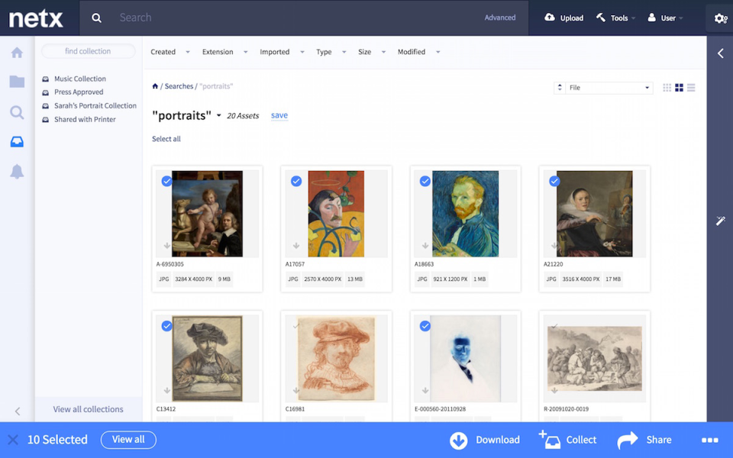The width and height of the screenshot is (733, 458).
Task: Click download arrow on asset A18663
Action: 425,246
